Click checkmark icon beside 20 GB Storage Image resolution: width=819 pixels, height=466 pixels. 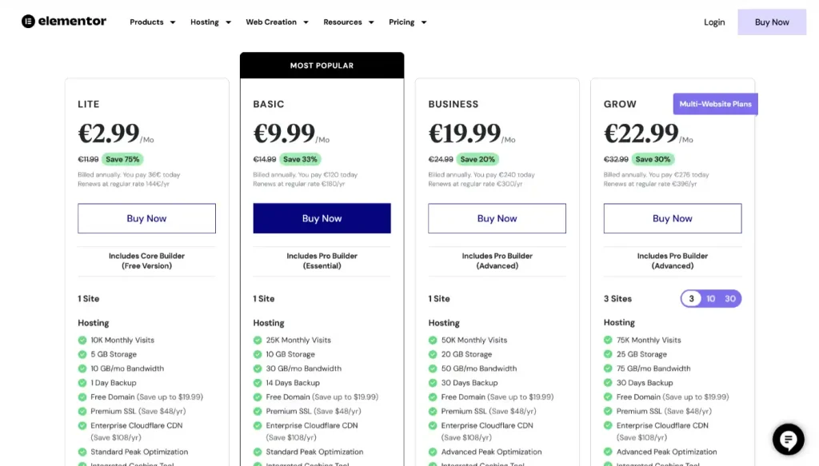coord(433,354)
